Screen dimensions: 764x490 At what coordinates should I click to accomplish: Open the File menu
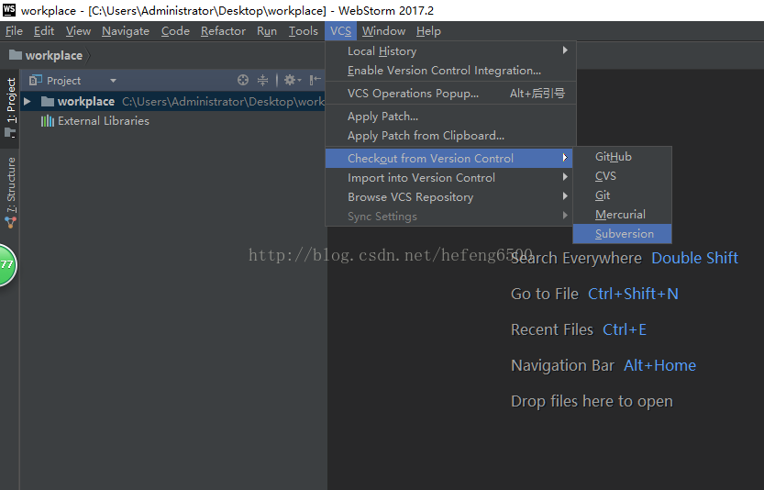[x=14, y=30]
